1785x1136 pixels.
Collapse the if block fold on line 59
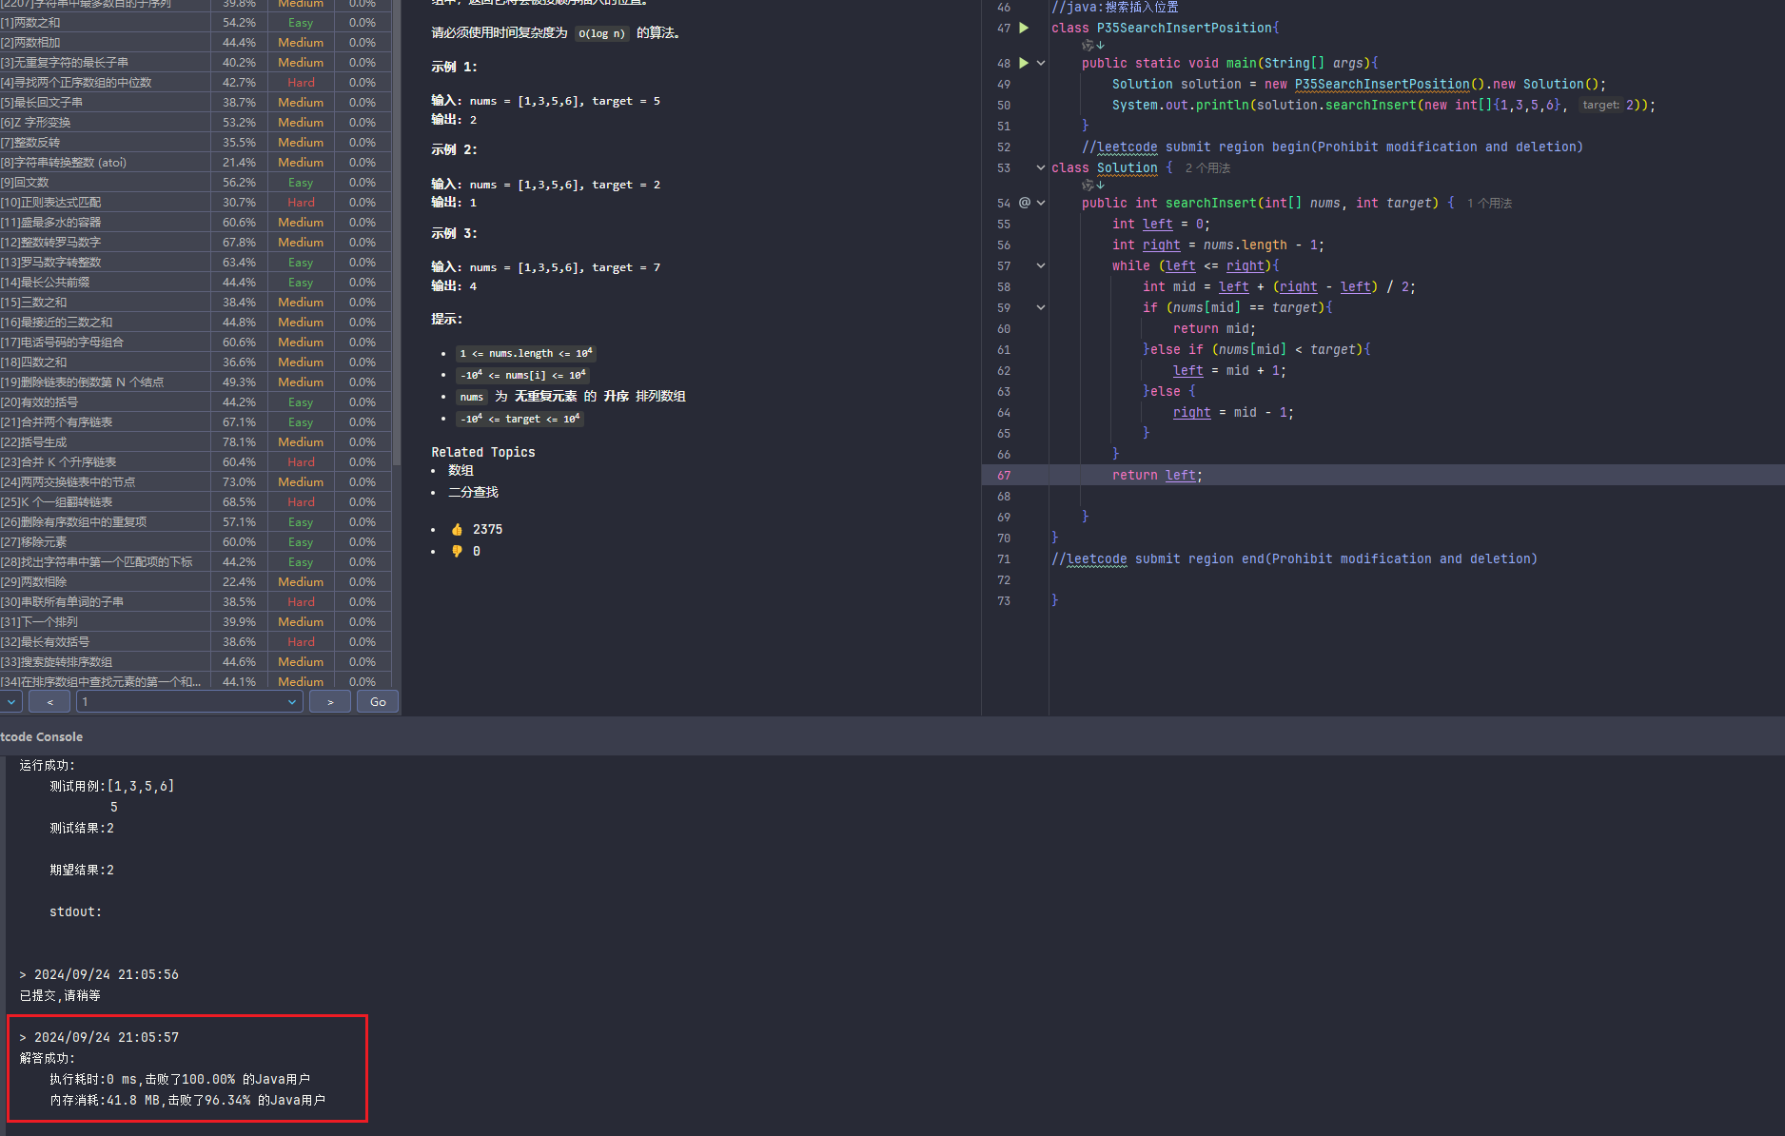(1041, 307)
